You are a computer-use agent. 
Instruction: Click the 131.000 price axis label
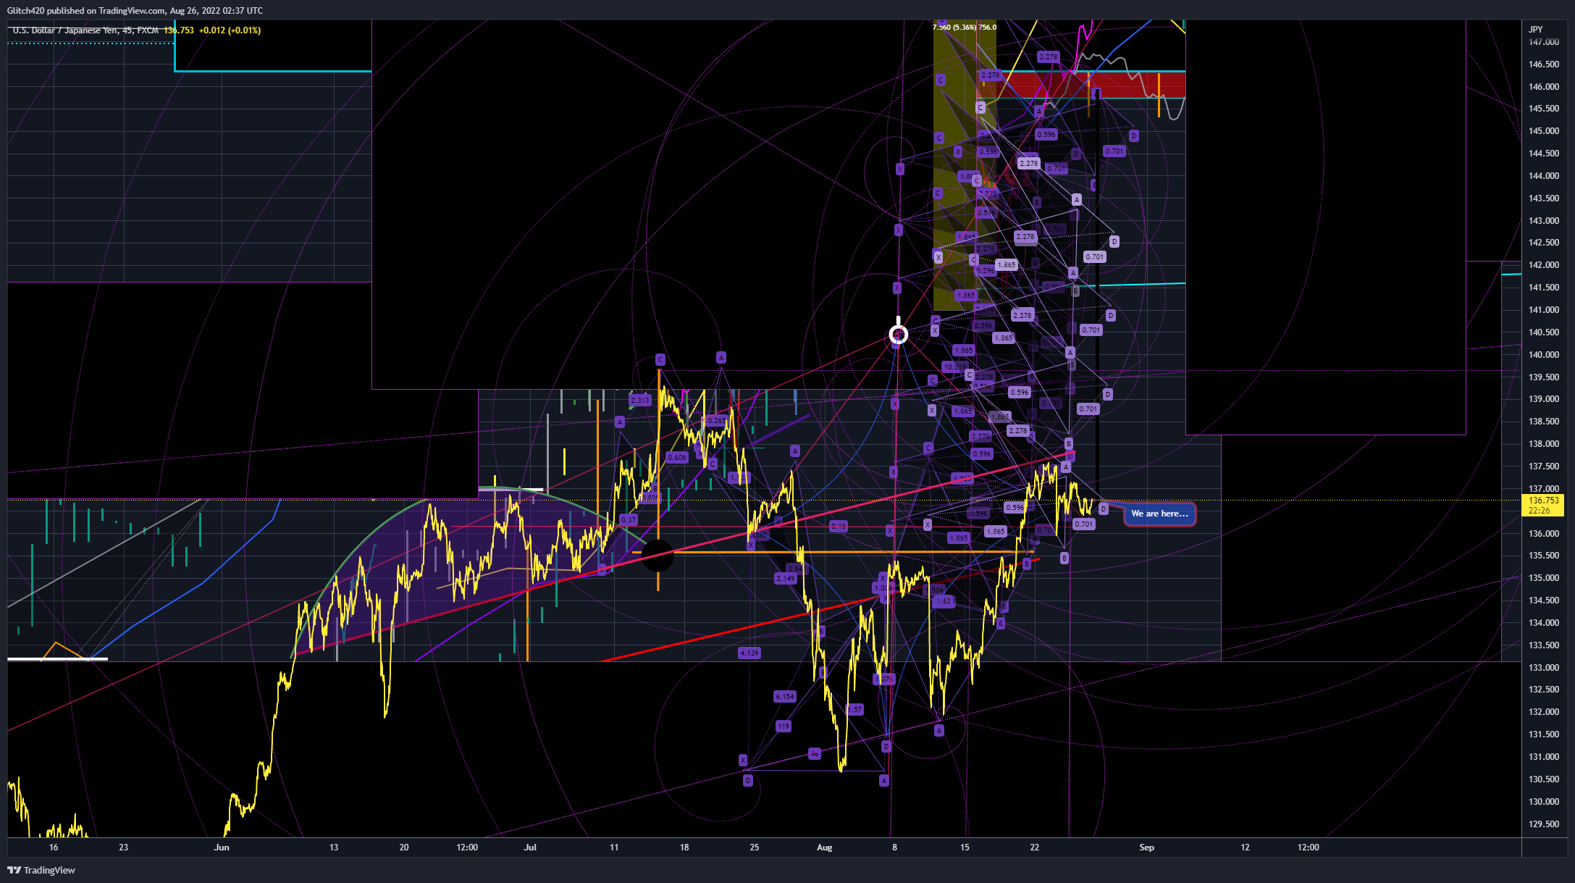pyautogui.click(x=1544, y=757)
